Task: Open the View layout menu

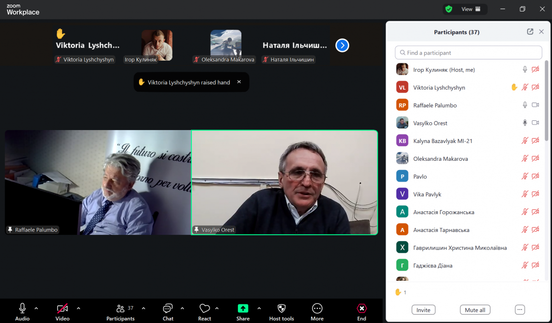Action: pos(471,9)
